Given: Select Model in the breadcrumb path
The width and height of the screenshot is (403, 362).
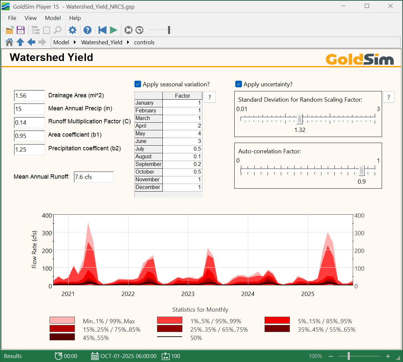Looking at the screenshot, I should 61,42.
